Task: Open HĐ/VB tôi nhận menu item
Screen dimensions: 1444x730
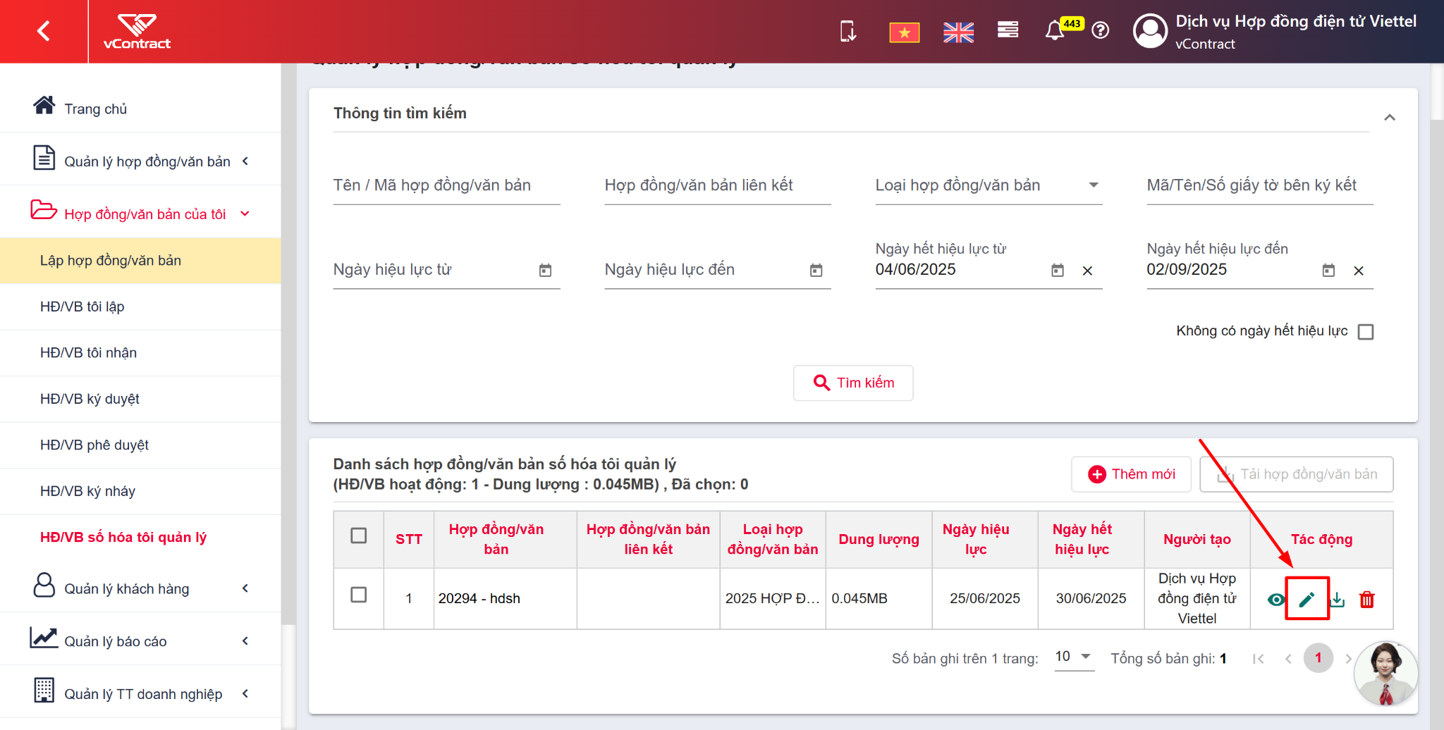Action: 141,353
